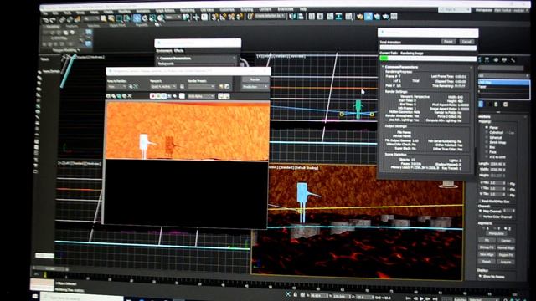The image size is (536, 301).
Task: Choose the Select Object tool
Action: pyautogui.click(x=103, y=18)
